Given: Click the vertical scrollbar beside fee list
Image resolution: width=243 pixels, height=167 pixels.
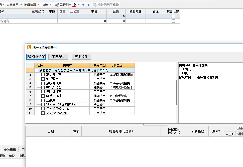Looking at the screenshot, I should pos(177,93).
